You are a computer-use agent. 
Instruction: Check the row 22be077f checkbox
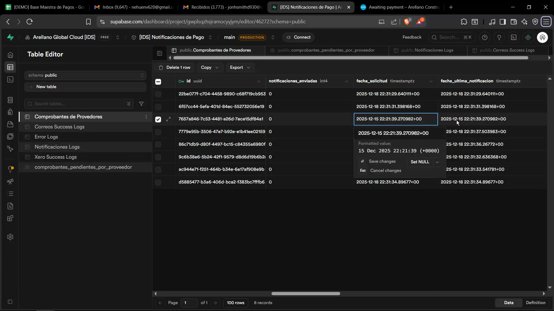[158, 94]
